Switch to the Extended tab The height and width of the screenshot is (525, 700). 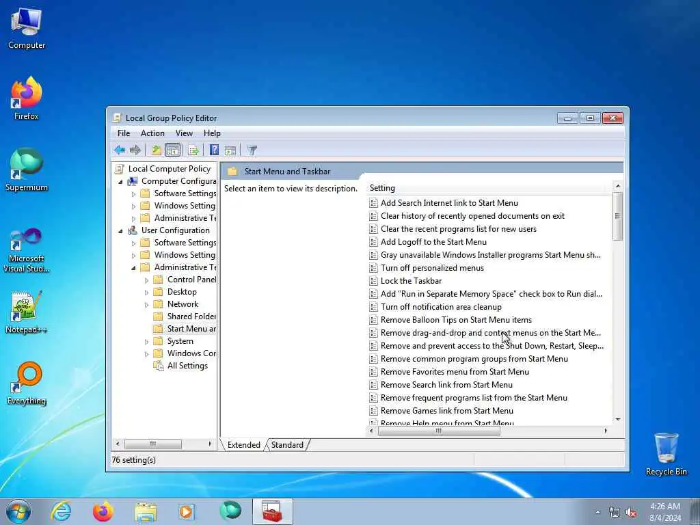point(244,444)
